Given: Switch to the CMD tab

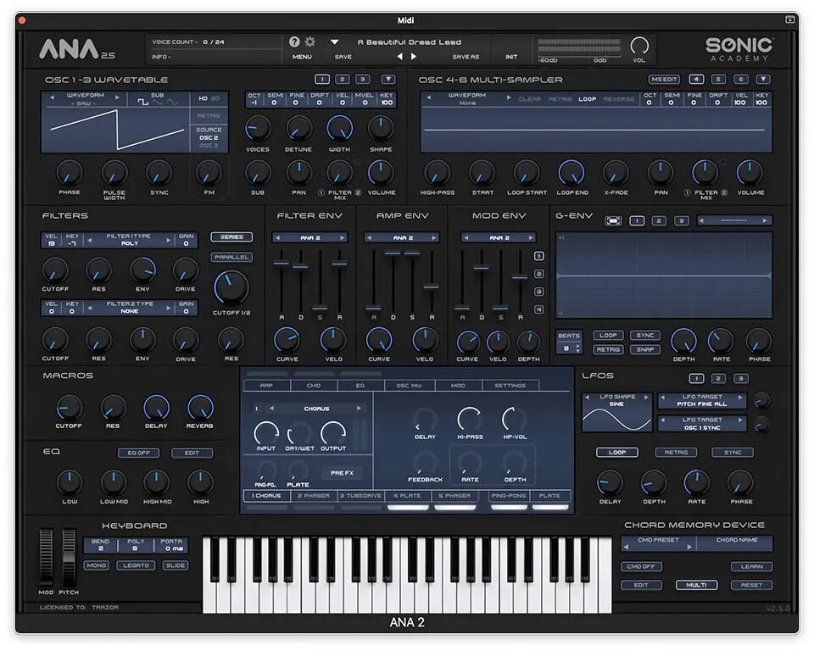Looking at the screenshot, I should coord(314,386).
